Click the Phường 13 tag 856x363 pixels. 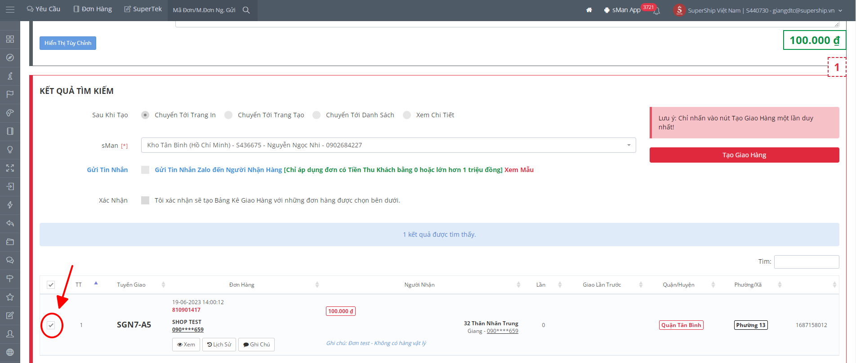(751, 325)
